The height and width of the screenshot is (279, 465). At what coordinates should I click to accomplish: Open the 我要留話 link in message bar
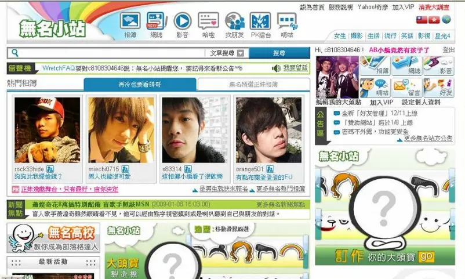click(295, 68)
